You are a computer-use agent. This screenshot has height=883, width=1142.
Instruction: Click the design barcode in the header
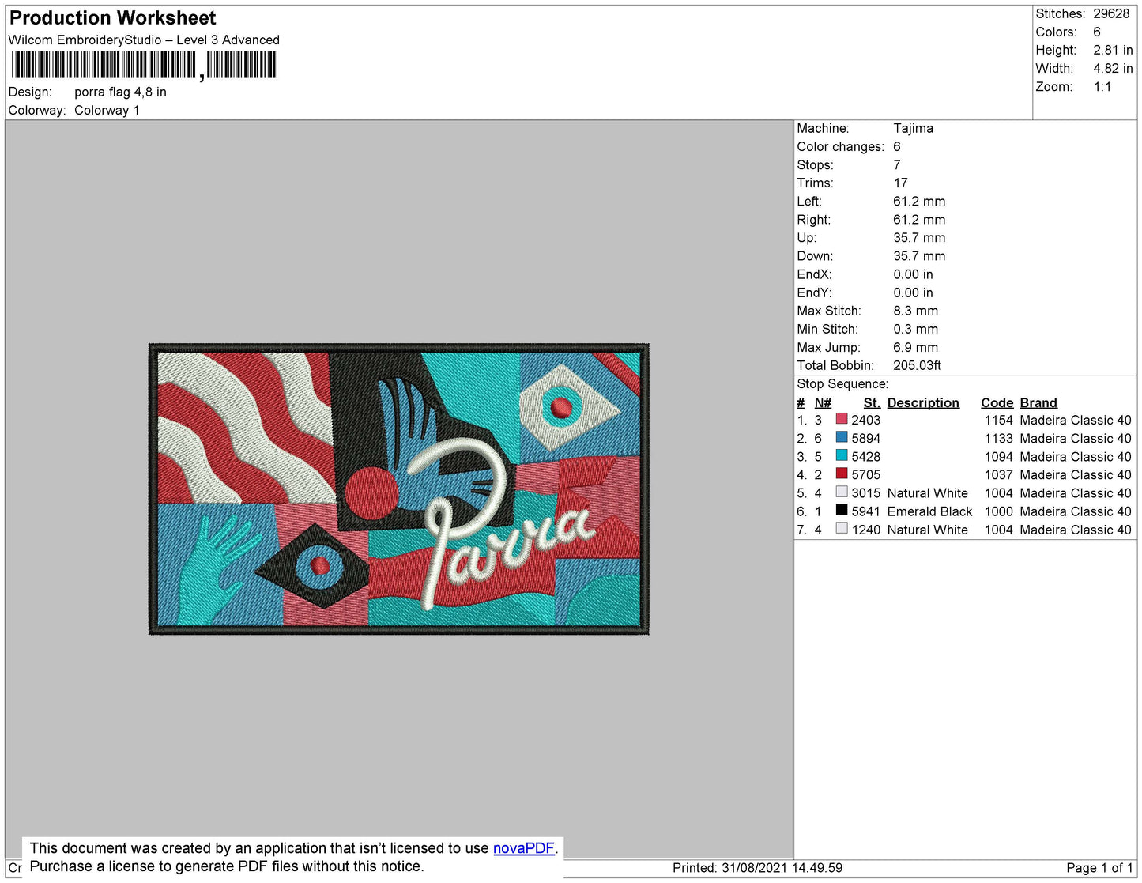tap(145, 65)
